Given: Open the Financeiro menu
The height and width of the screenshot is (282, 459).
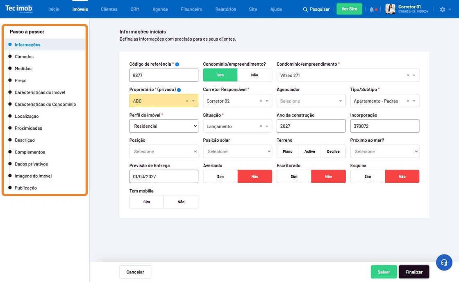Looking at the screenshot, I should (x=191, y=9).
